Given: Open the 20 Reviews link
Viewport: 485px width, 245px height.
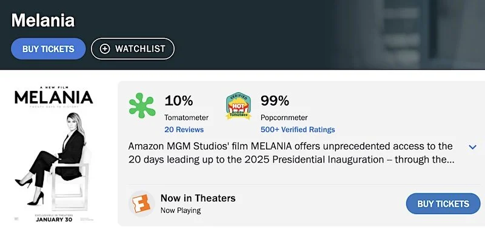Looking at the screenshot, I should coord(184,129).
